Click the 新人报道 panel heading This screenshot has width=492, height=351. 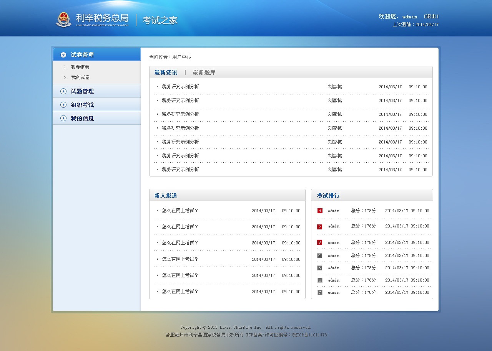pos(166,196)
